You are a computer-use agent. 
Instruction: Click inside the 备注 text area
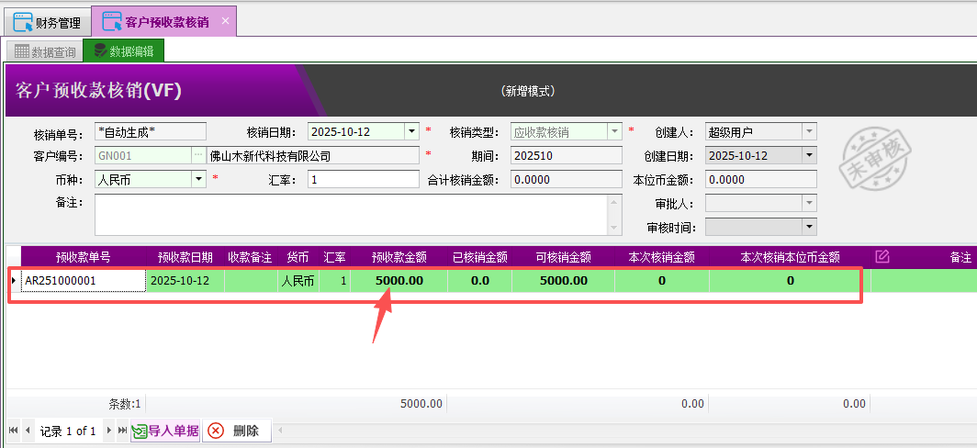349,214
